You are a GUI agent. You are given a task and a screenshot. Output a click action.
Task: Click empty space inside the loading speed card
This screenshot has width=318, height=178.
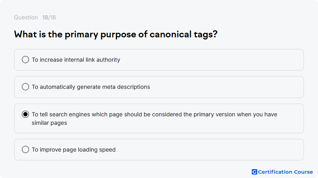click(x=209, y=150)
